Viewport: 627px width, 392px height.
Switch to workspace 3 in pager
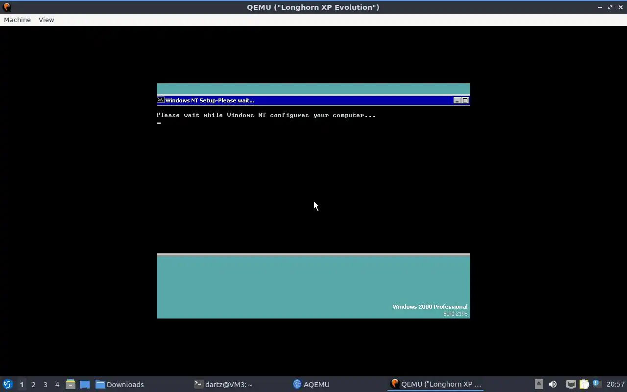coord(45,385)
